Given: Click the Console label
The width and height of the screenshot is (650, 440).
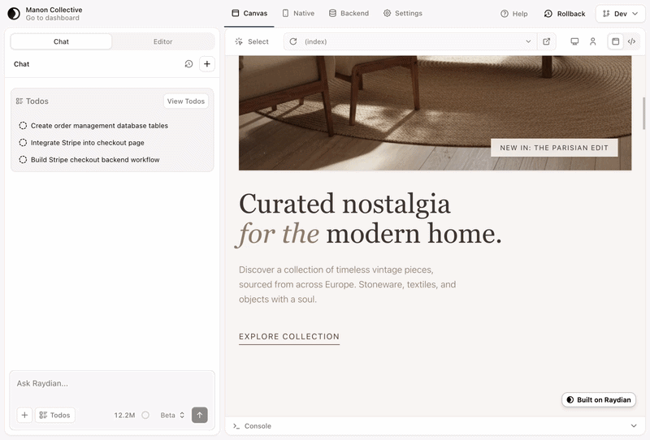Looking at the screenshot, I should coord(258,426).
